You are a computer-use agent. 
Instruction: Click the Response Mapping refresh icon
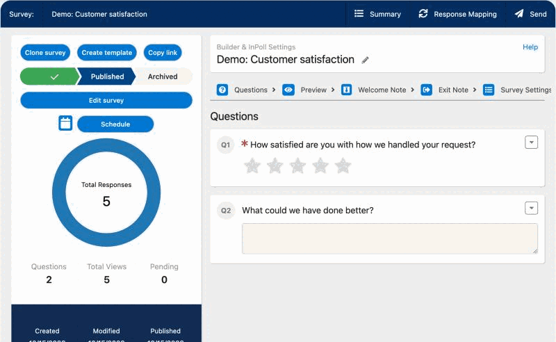click(423, 13)
